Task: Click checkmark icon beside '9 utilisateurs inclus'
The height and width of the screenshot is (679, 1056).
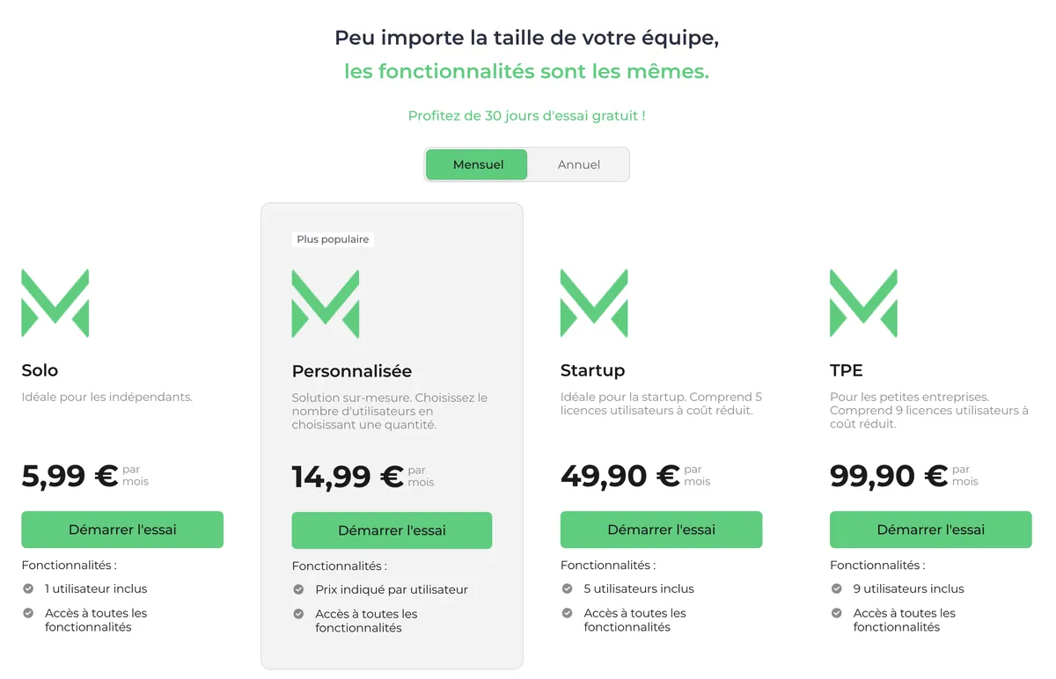Action: (836, 588)
